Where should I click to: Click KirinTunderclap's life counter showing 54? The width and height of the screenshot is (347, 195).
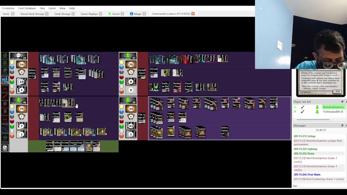click(x=22, y=65)
